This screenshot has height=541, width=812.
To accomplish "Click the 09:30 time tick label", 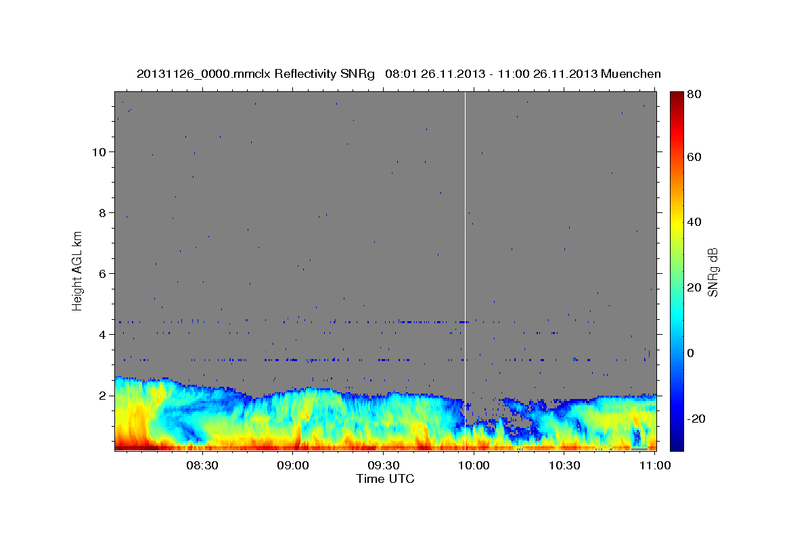I will coord(384,465).
